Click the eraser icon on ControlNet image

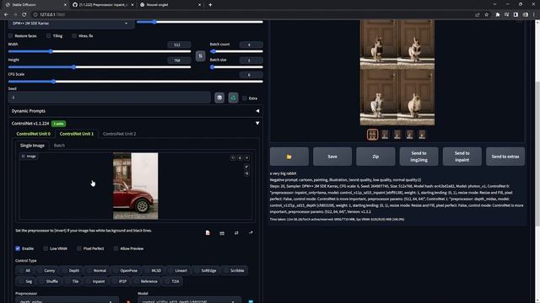(x=240, y=157)
